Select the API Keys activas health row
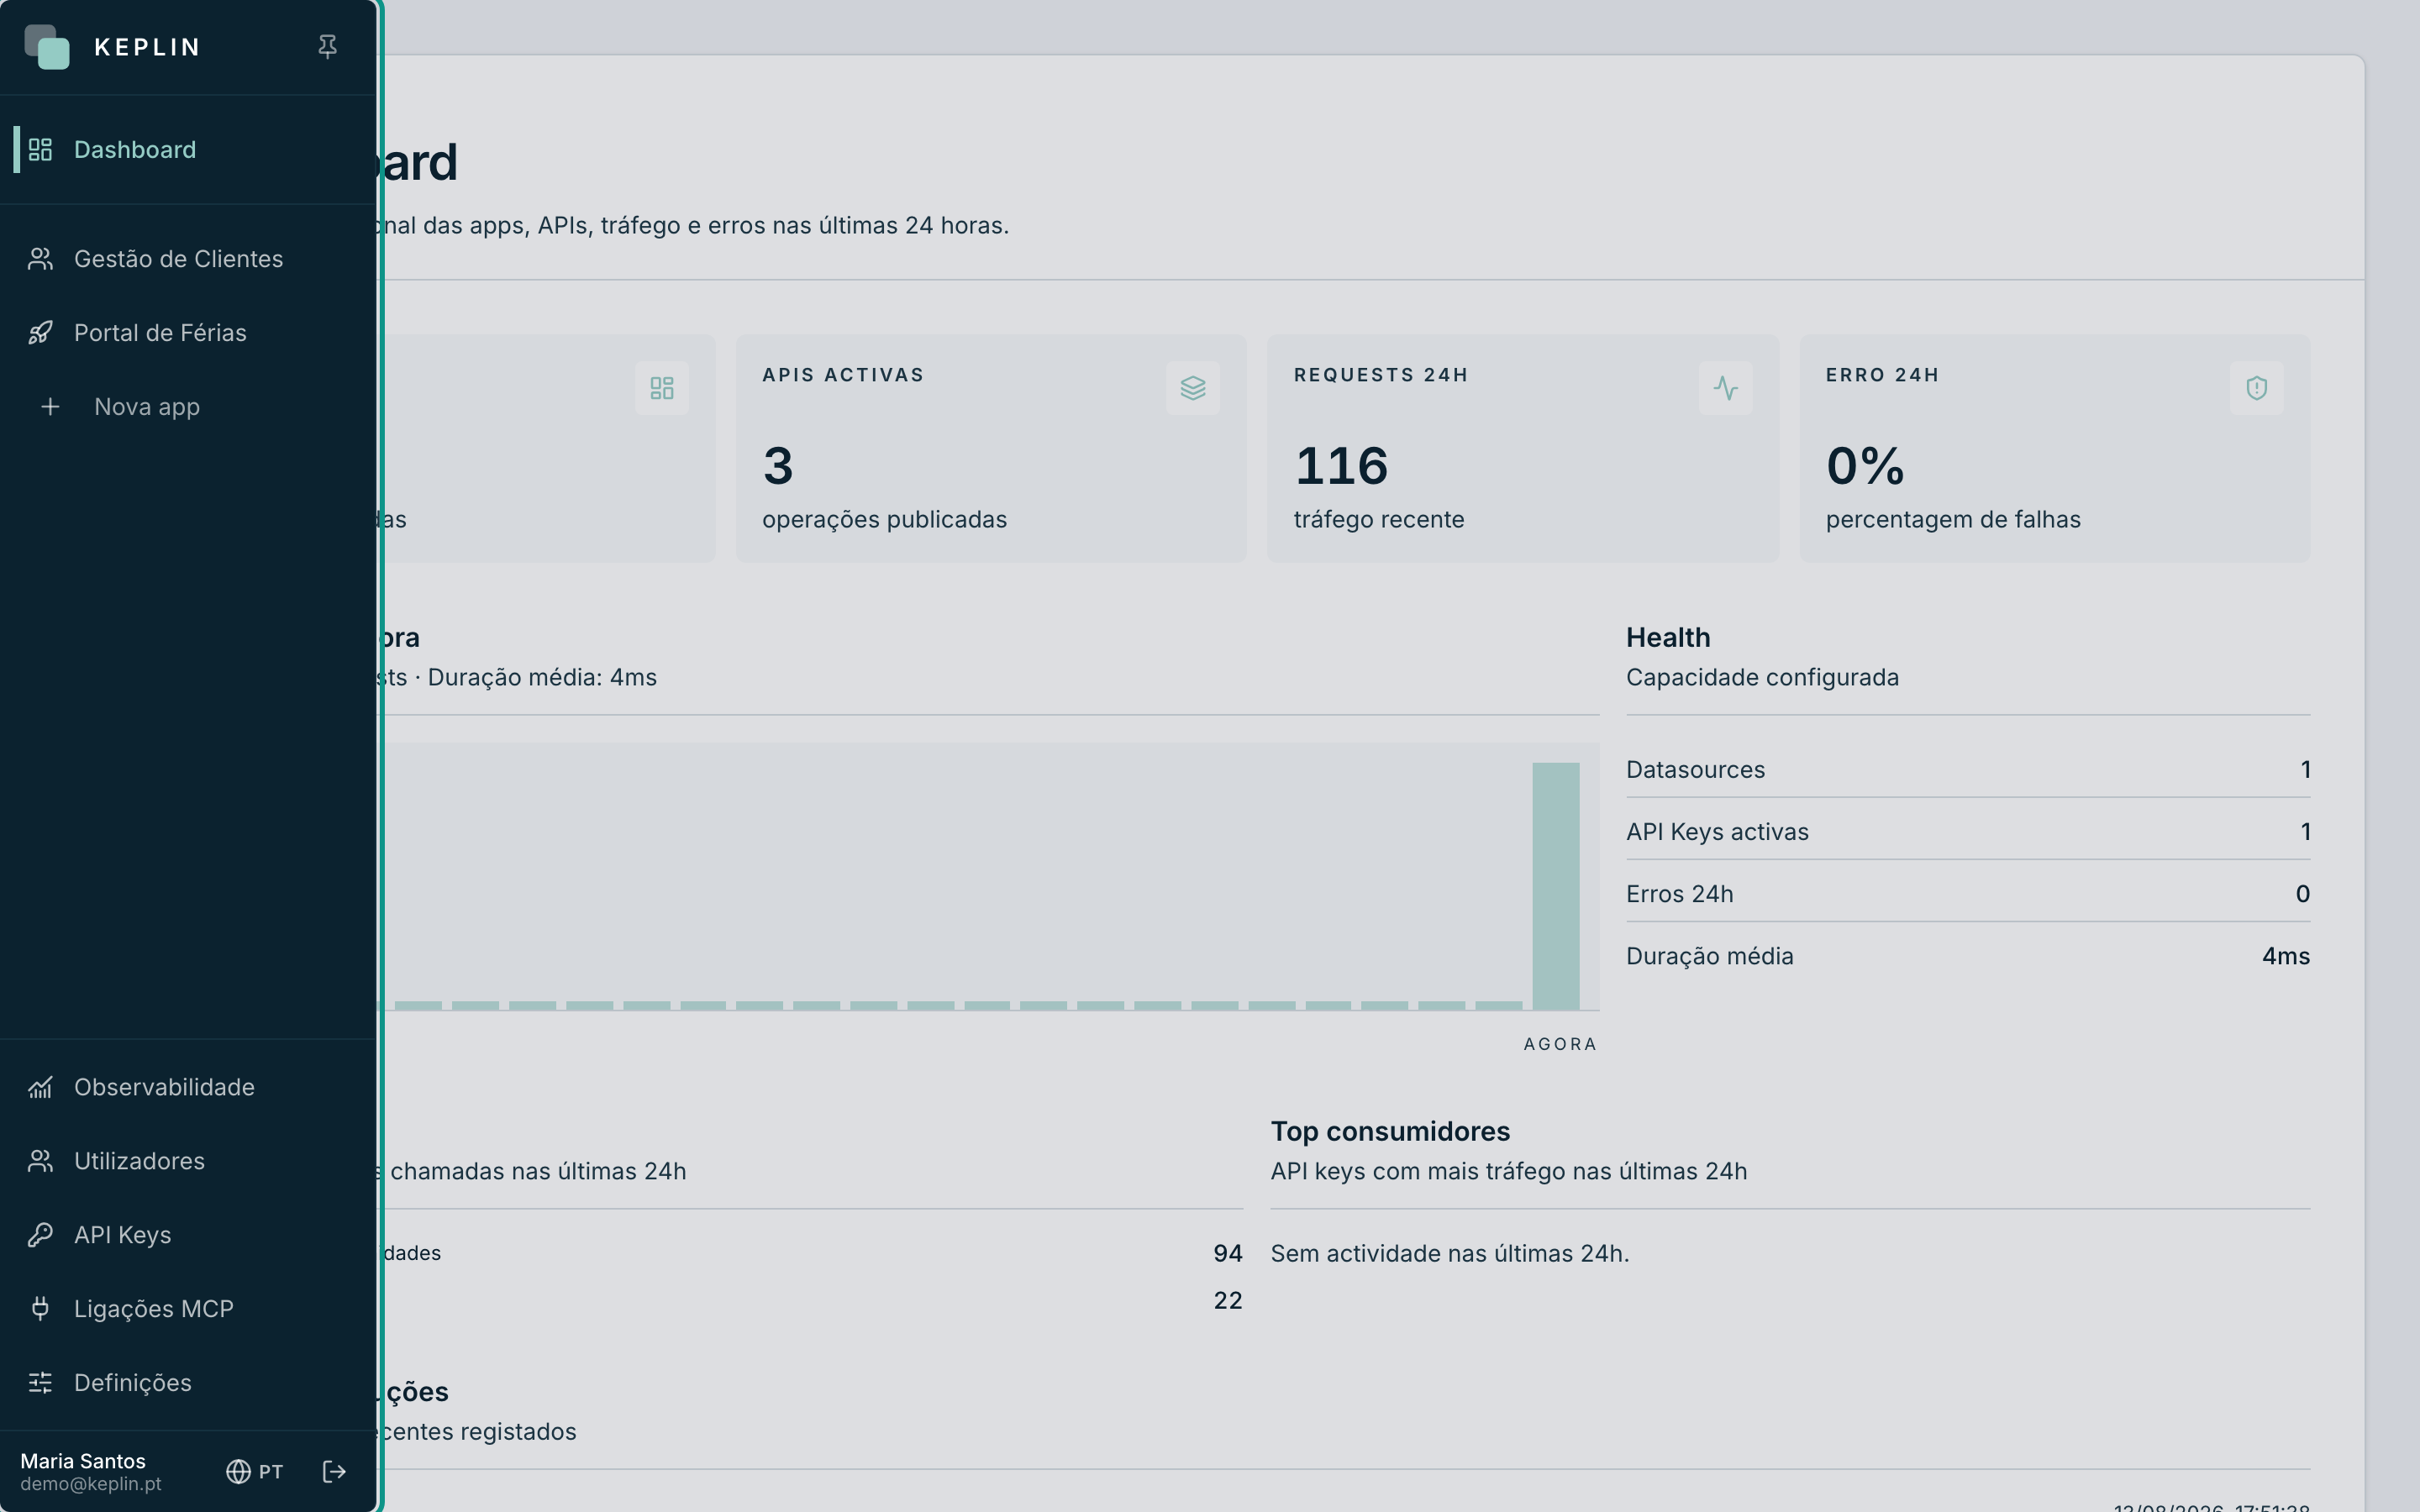The height and width of the screenshot is (1512, 2420). (x=1968, y=832)
